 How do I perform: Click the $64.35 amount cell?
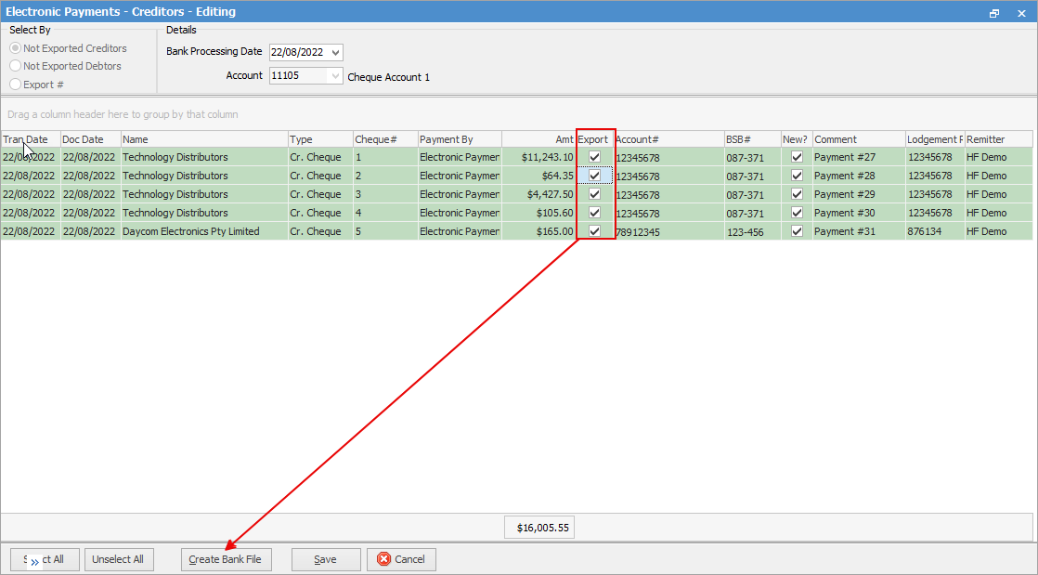click(538, 176)
